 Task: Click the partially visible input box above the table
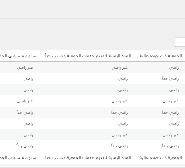[x=180, y=42]
